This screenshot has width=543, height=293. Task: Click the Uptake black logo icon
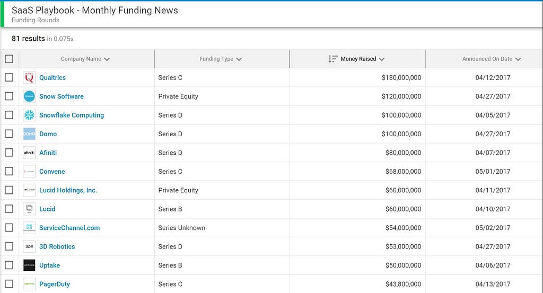tap(29, 265)
